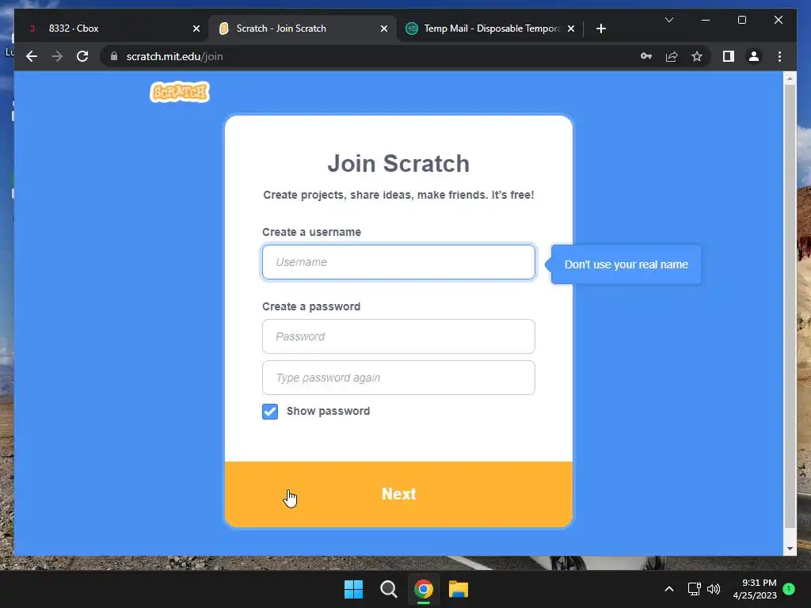This screenshot has width=811, height=608.
Task: Open the saved passwords key icon
Action: [646, 56]
